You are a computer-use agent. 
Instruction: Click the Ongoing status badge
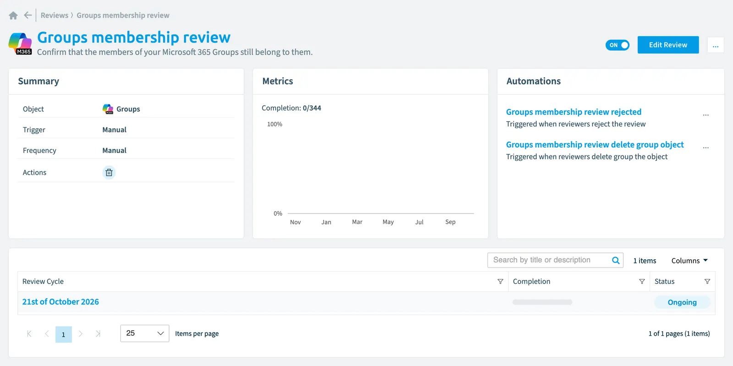(x=682, y=302)
